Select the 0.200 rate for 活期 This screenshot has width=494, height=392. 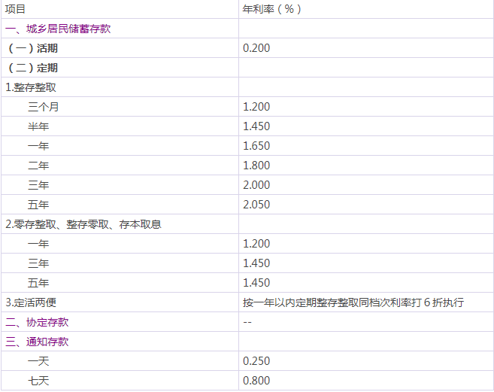tap(256, 48)
